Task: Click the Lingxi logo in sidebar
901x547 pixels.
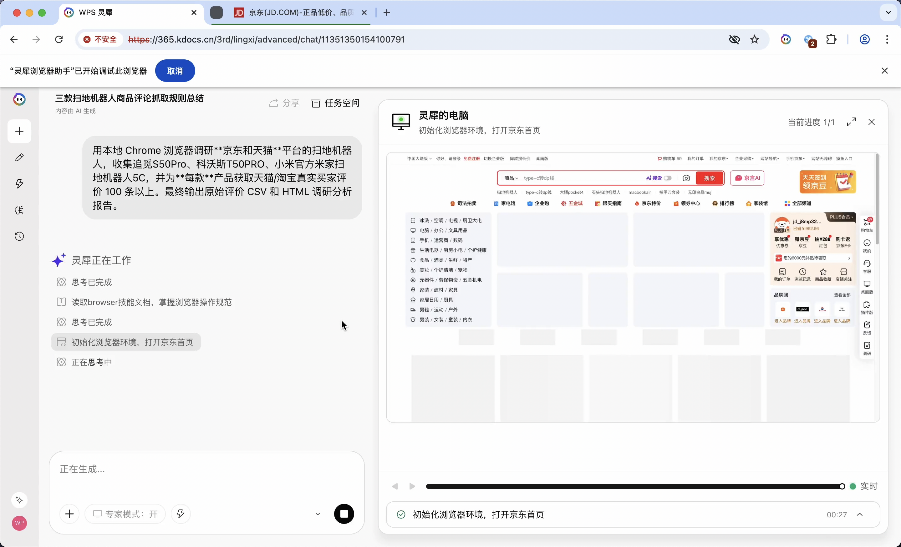Action: click(19, 99)
